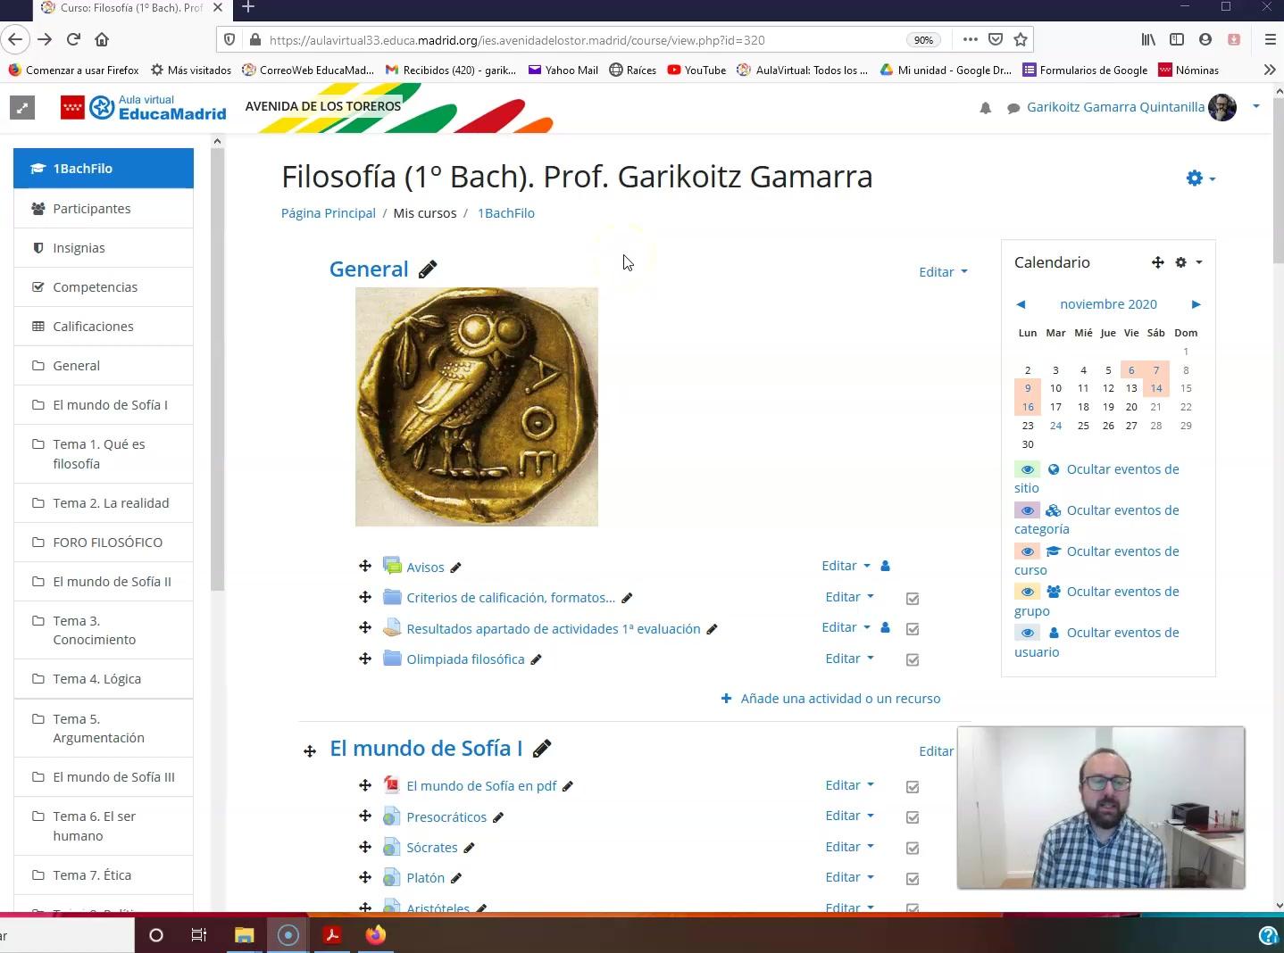Open Firefox from the taskbar

(x=375, y=934)
